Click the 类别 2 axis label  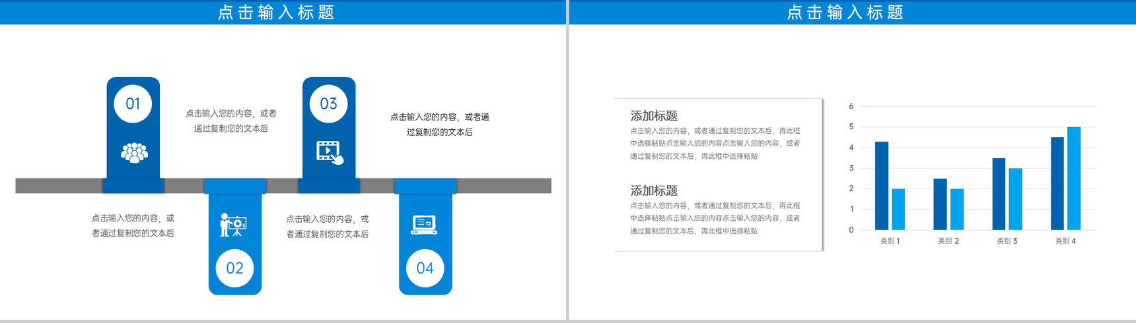948,241
